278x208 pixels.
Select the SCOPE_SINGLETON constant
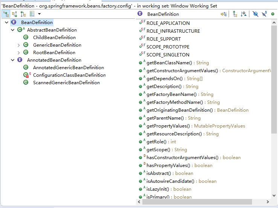tap(168, 55)
